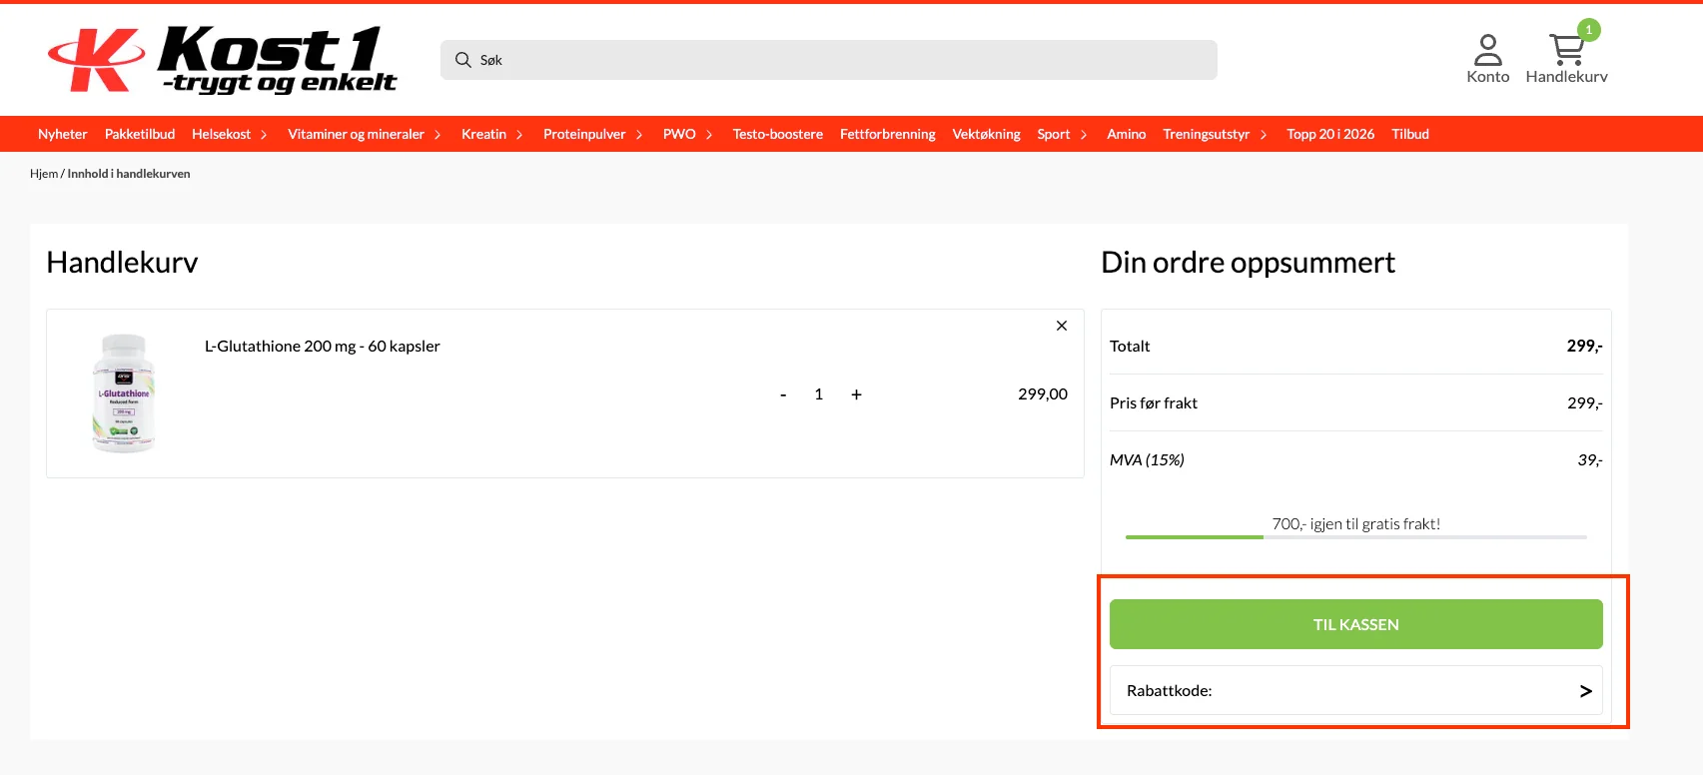Expand the Helsekost submenu chevron

(x=264, y=135)
